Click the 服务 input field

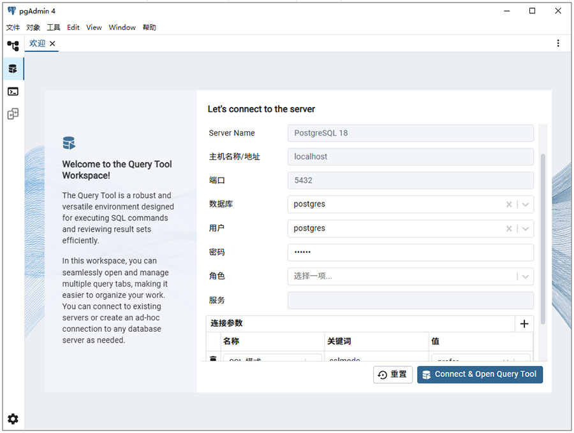pyautogui.click(x=410, y=301)
